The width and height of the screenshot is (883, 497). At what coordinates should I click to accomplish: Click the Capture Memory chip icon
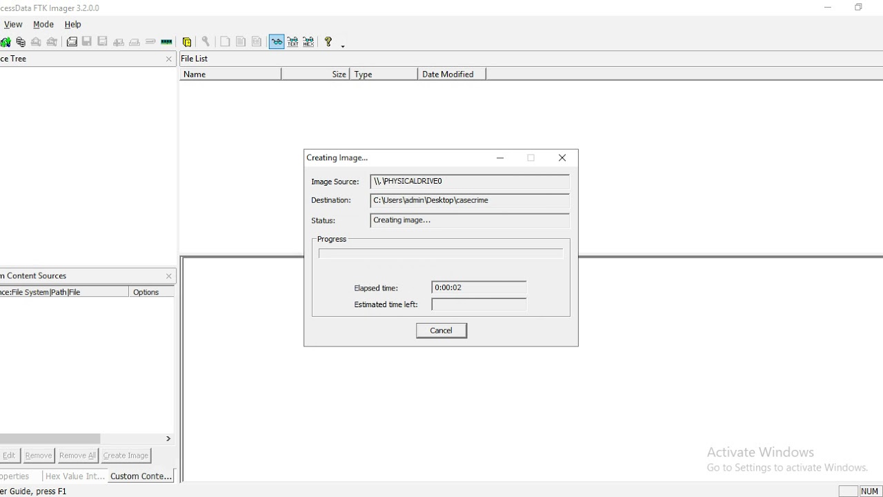click(x=166, y=42)
